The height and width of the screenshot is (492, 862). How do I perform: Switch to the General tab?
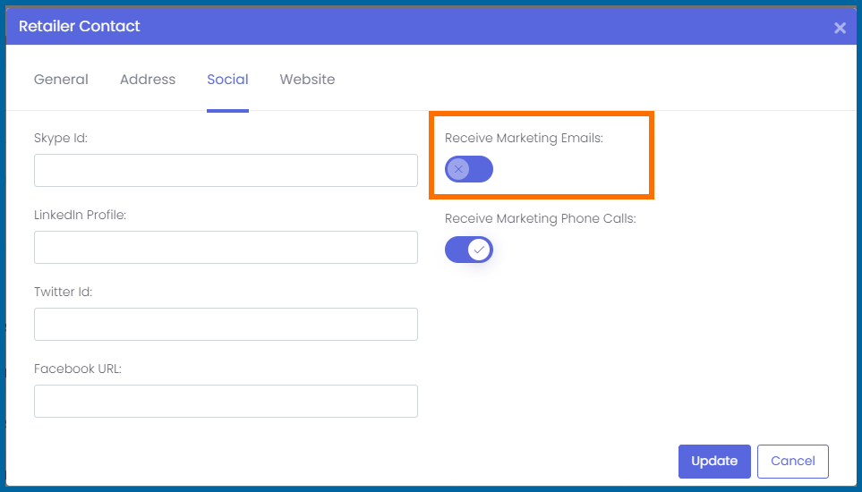tap(61, 80)
